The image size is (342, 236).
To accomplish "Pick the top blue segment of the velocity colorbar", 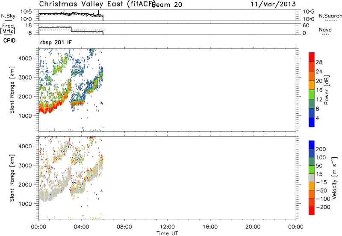I will (312, 145).
